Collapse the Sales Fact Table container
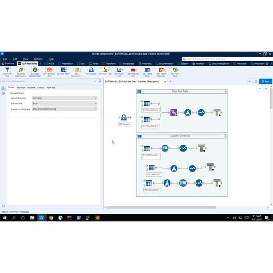The width and height of the screenshot is (273, 273). (226, 92)
